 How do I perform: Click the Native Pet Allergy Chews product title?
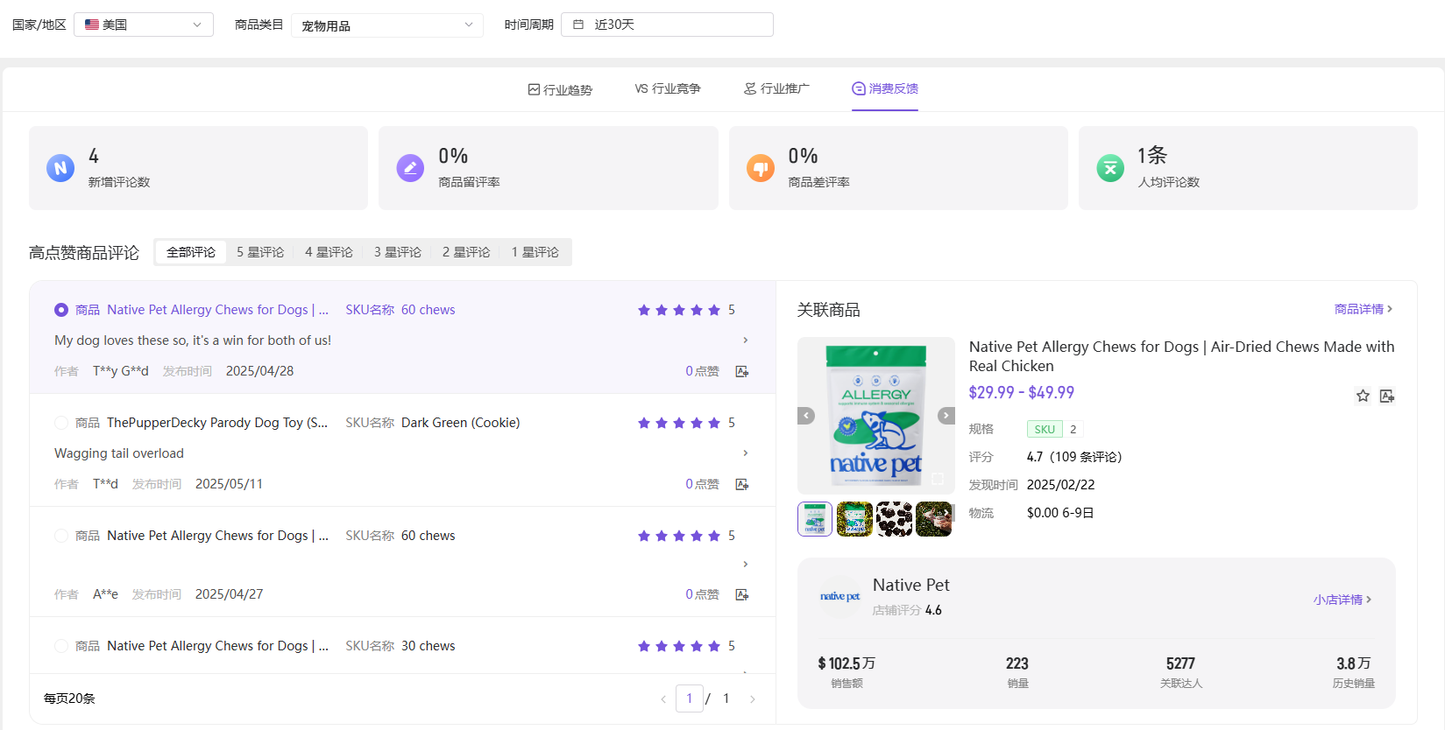click(x=1181, y=356)
